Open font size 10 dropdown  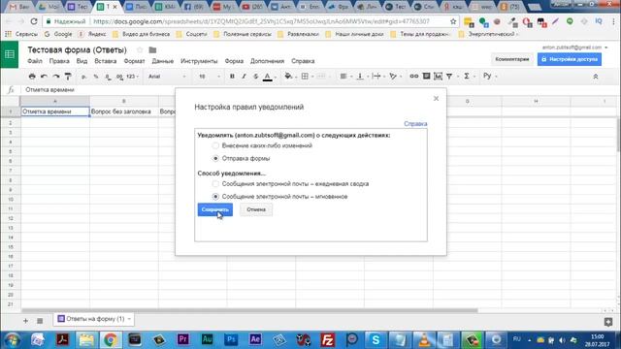pos(209,77)
